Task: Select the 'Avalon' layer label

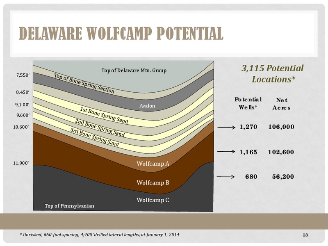Action: pos(147,106)
